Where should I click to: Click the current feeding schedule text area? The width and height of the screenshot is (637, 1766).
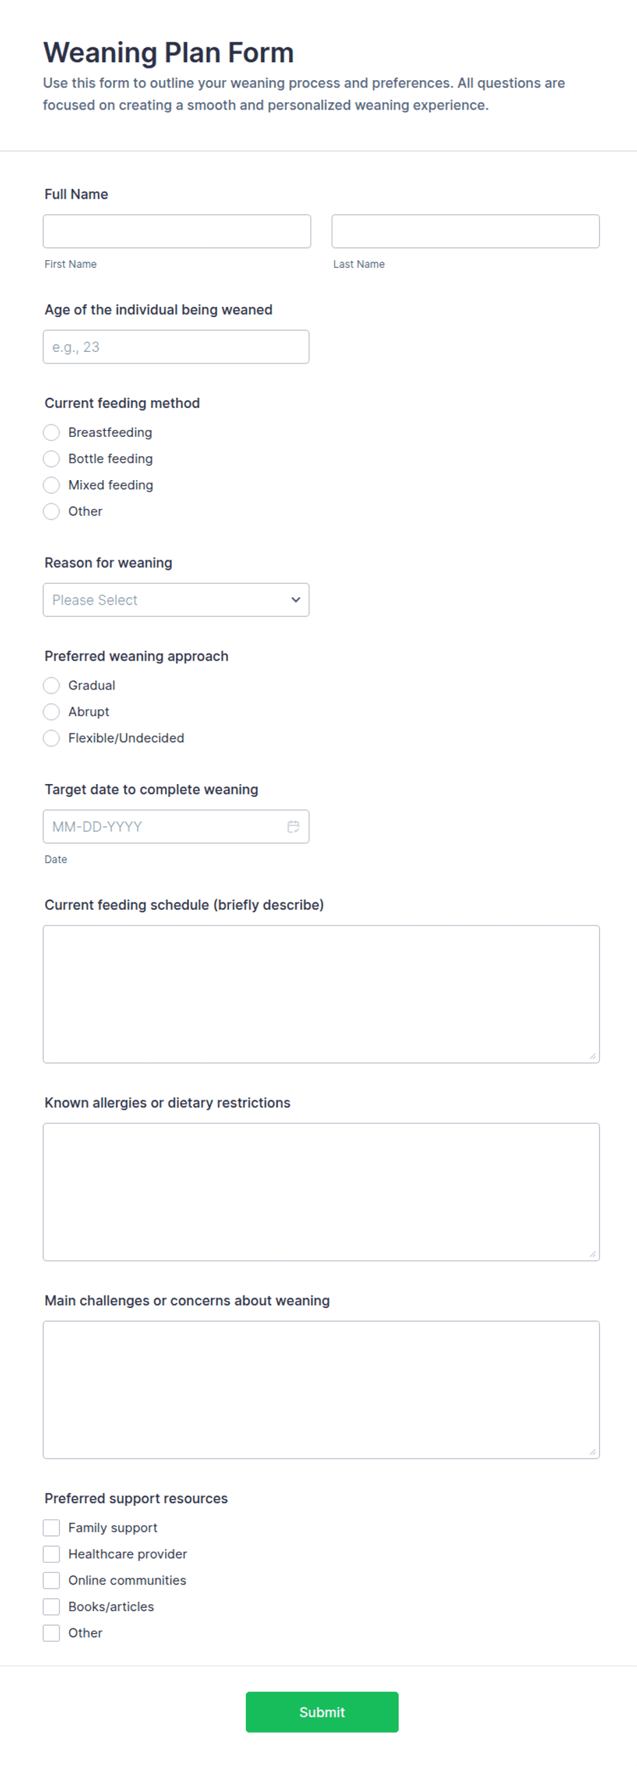click(322, 994)
